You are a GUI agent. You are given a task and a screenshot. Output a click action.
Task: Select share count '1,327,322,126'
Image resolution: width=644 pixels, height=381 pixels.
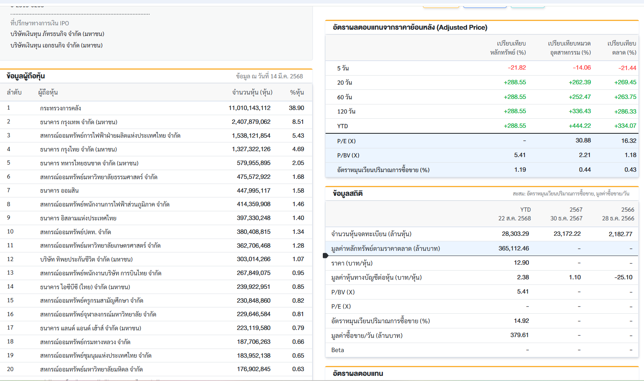(x=251, y=149)
